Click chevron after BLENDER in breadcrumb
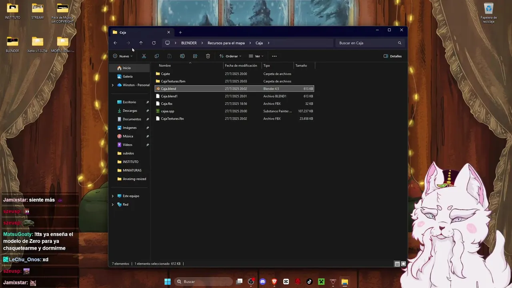Image resolution: width=512 pixels, height=288 pixels. [x=202, y=43]
